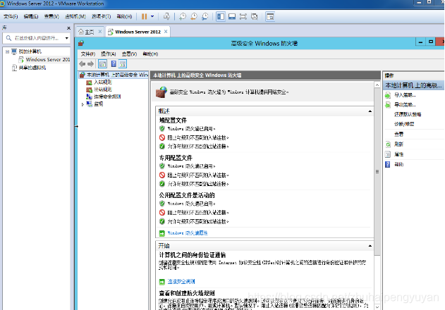Collapse the 我的计算机 tree node

coord(7,51)
